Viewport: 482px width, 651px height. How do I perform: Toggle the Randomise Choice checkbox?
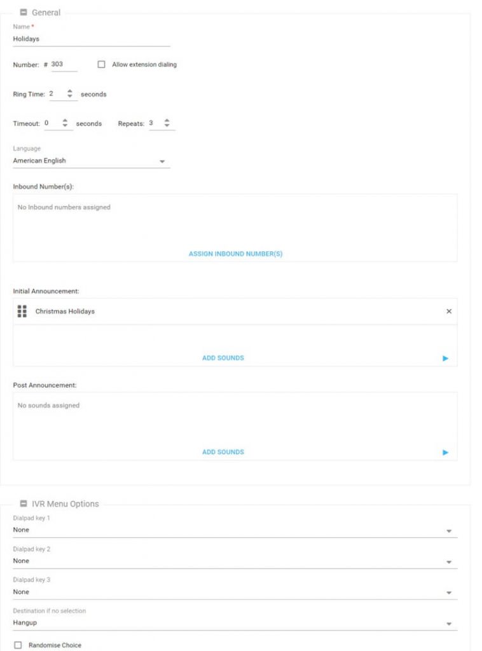(18, 645)
